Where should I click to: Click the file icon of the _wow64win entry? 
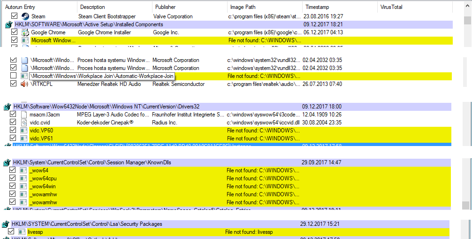pyautogui.click(x=23, y=186)
